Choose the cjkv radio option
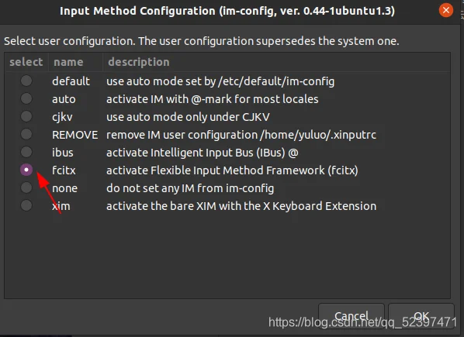The image size is (464, 337). coord(26,116)
